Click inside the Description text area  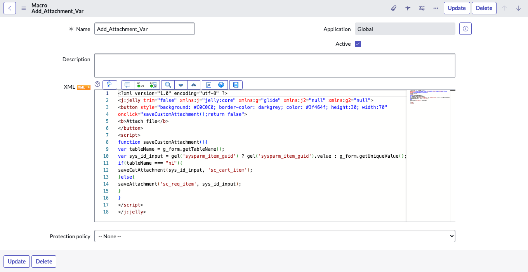[275, 65]
